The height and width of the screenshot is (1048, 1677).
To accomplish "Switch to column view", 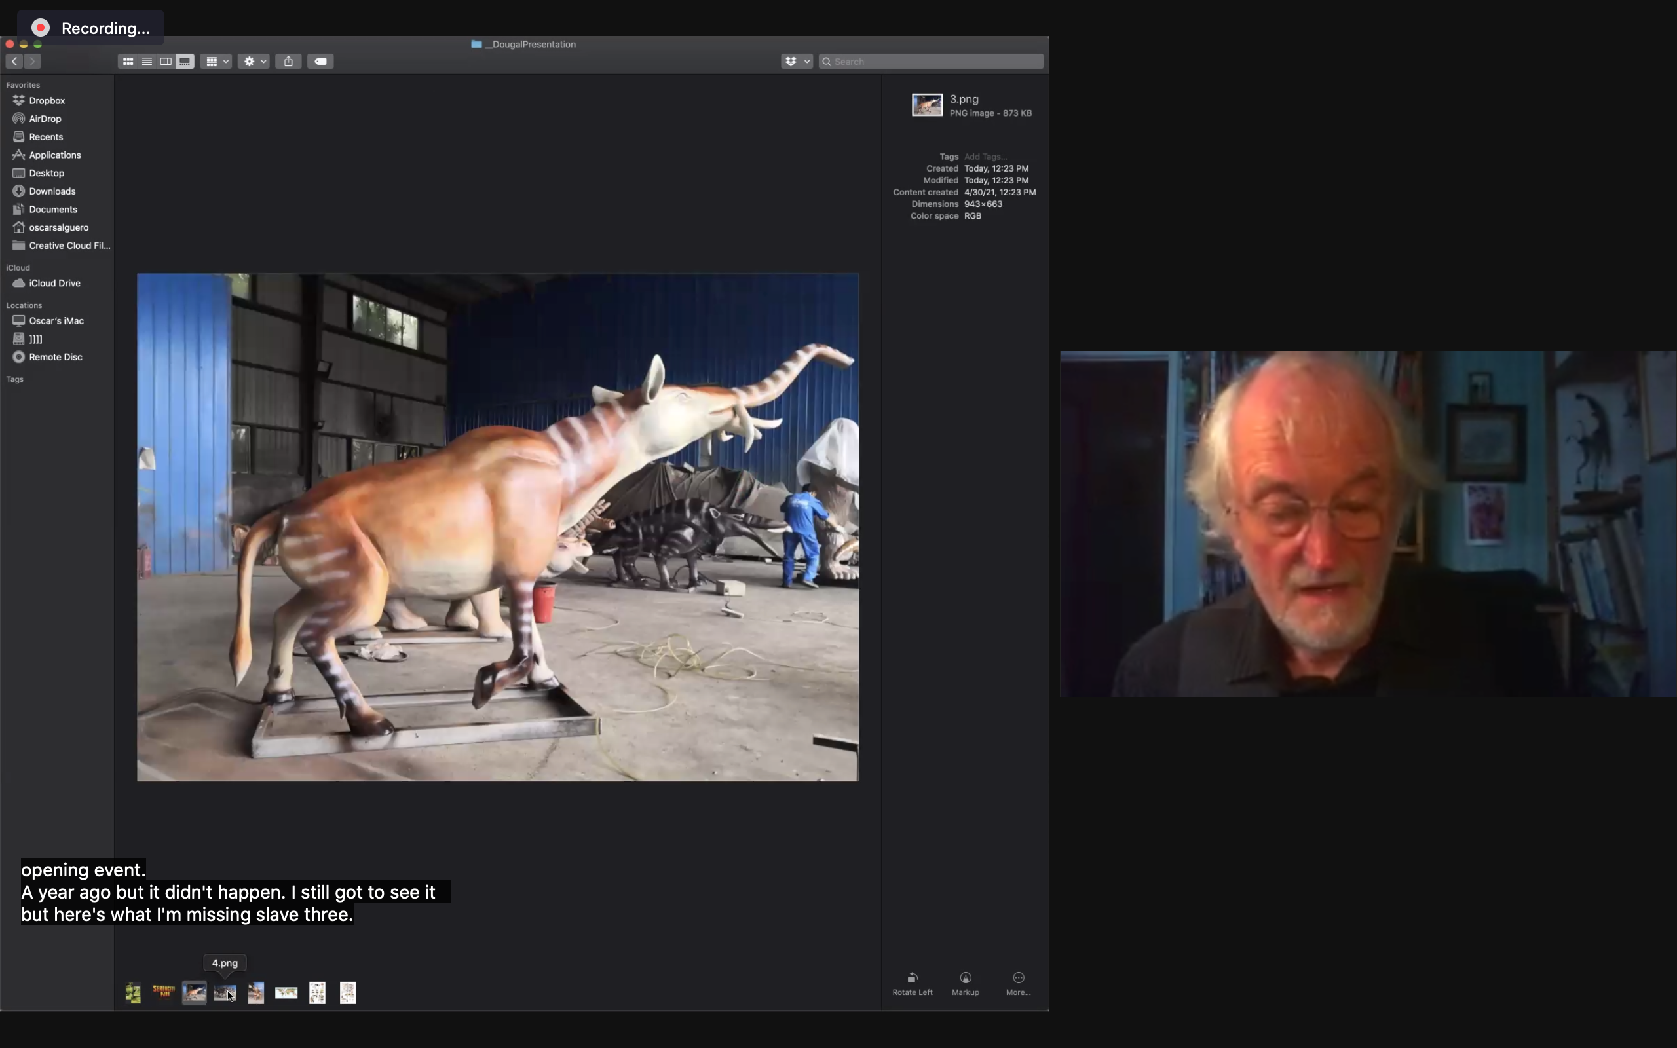I will (166, 61).
